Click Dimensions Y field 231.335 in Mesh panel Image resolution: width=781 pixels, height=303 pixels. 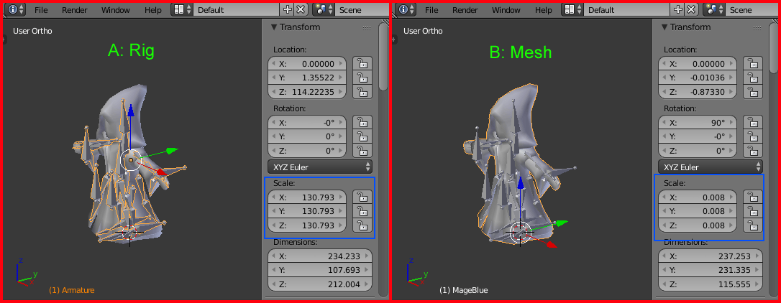point(711,270)
